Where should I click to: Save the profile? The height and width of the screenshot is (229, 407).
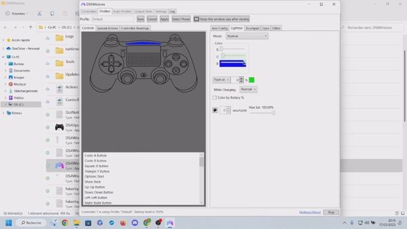click(140, 19)
